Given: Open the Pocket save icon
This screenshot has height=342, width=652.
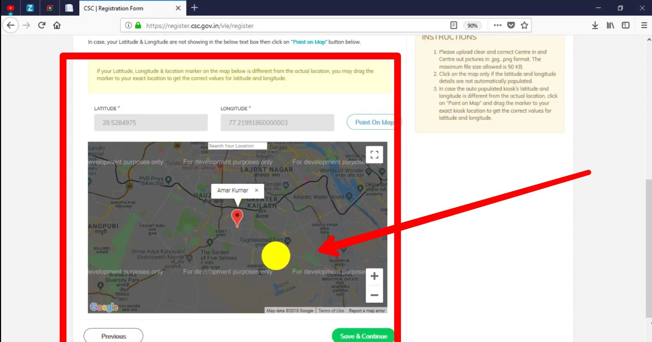Looking at the screenshot, I should (511, 25).
